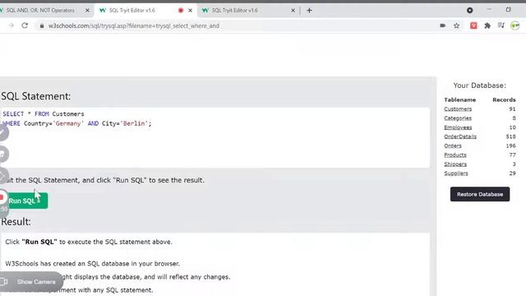The height and width of the screenshot is (296, 526).
Task: Click Show Camera overlay button
Action: point(31,282)
